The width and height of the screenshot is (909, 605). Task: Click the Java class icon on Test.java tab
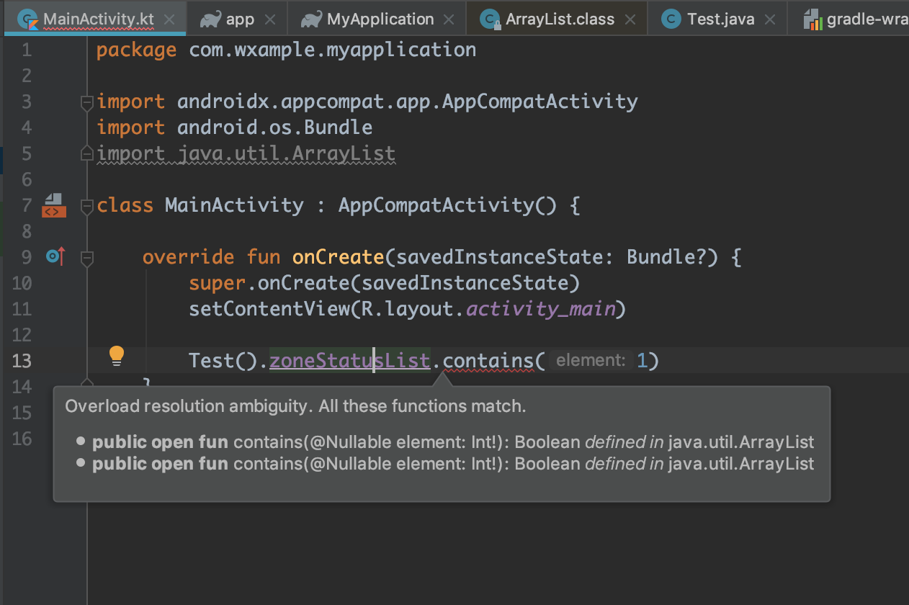pyautogui.click(x=671, y=18)
